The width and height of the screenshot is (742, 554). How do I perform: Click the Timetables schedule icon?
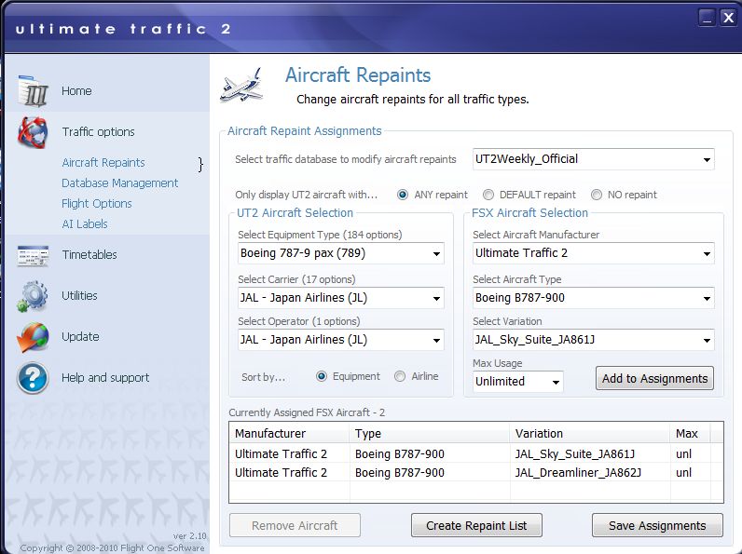tap(33, 256)
